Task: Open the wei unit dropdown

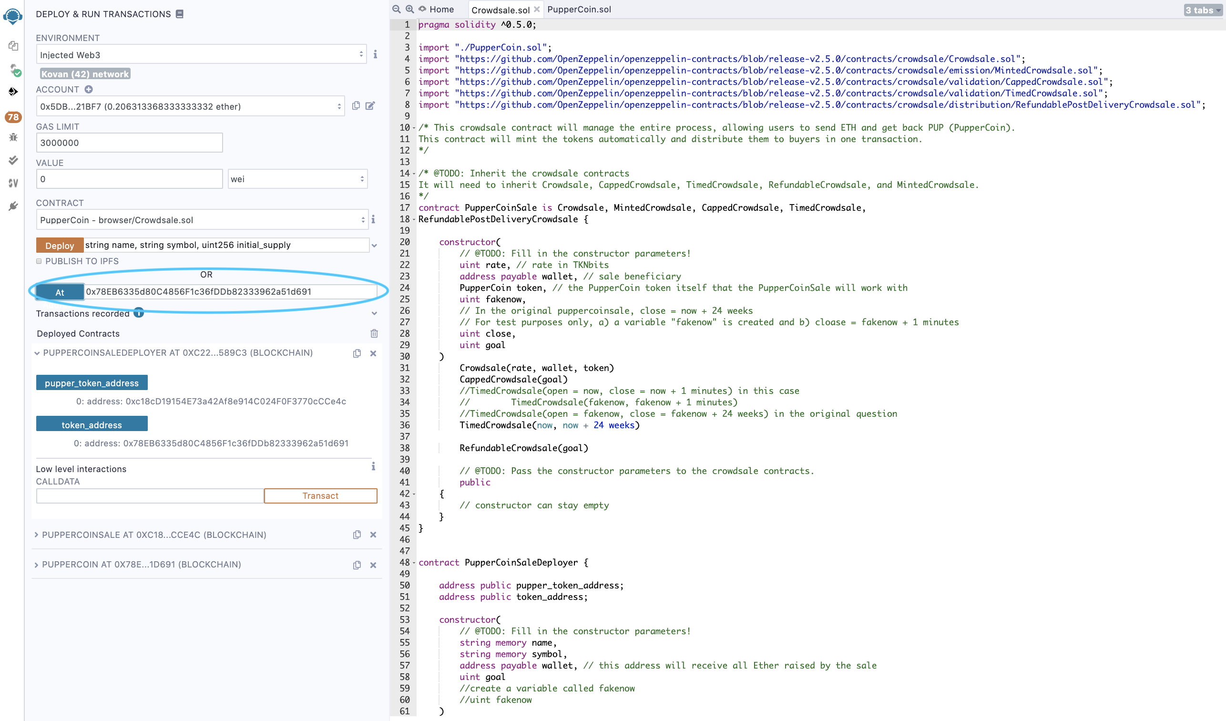Action: pos(297,179)
